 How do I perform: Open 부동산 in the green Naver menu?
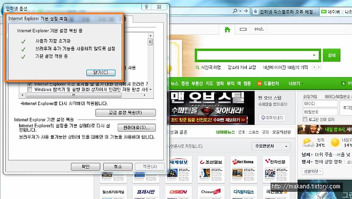[198, 84]
